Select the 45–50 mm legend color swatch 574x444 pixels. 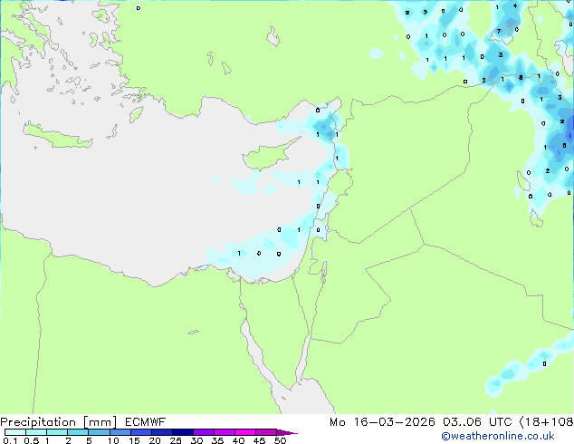pos(266,432)
